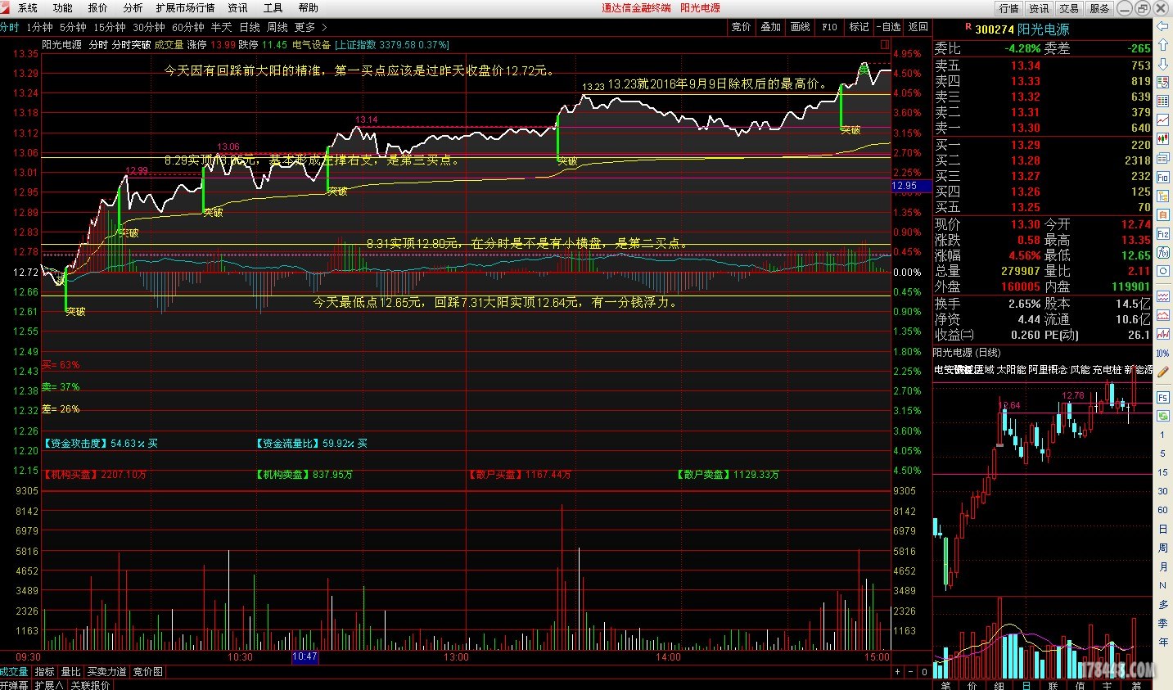The height and width of the screenshot is (690, 1173).
Task: Select 1-minute period in right sidebar
Action: coord(1162,435)
